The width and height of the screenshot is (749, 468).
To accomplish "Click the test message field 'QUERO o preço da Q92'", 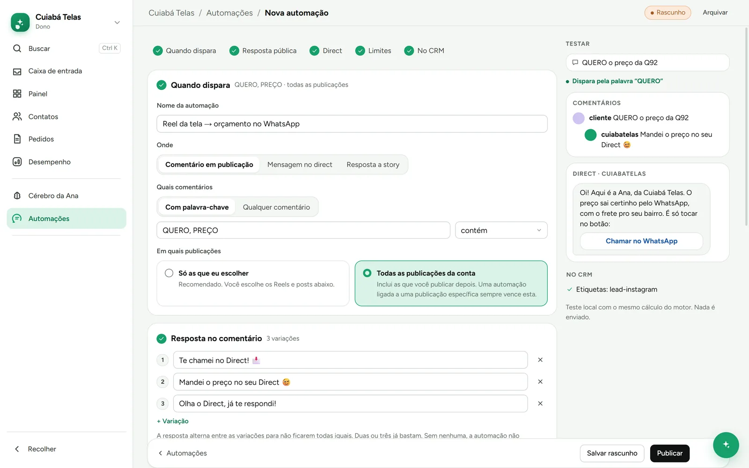I will (x=648, y=63).
